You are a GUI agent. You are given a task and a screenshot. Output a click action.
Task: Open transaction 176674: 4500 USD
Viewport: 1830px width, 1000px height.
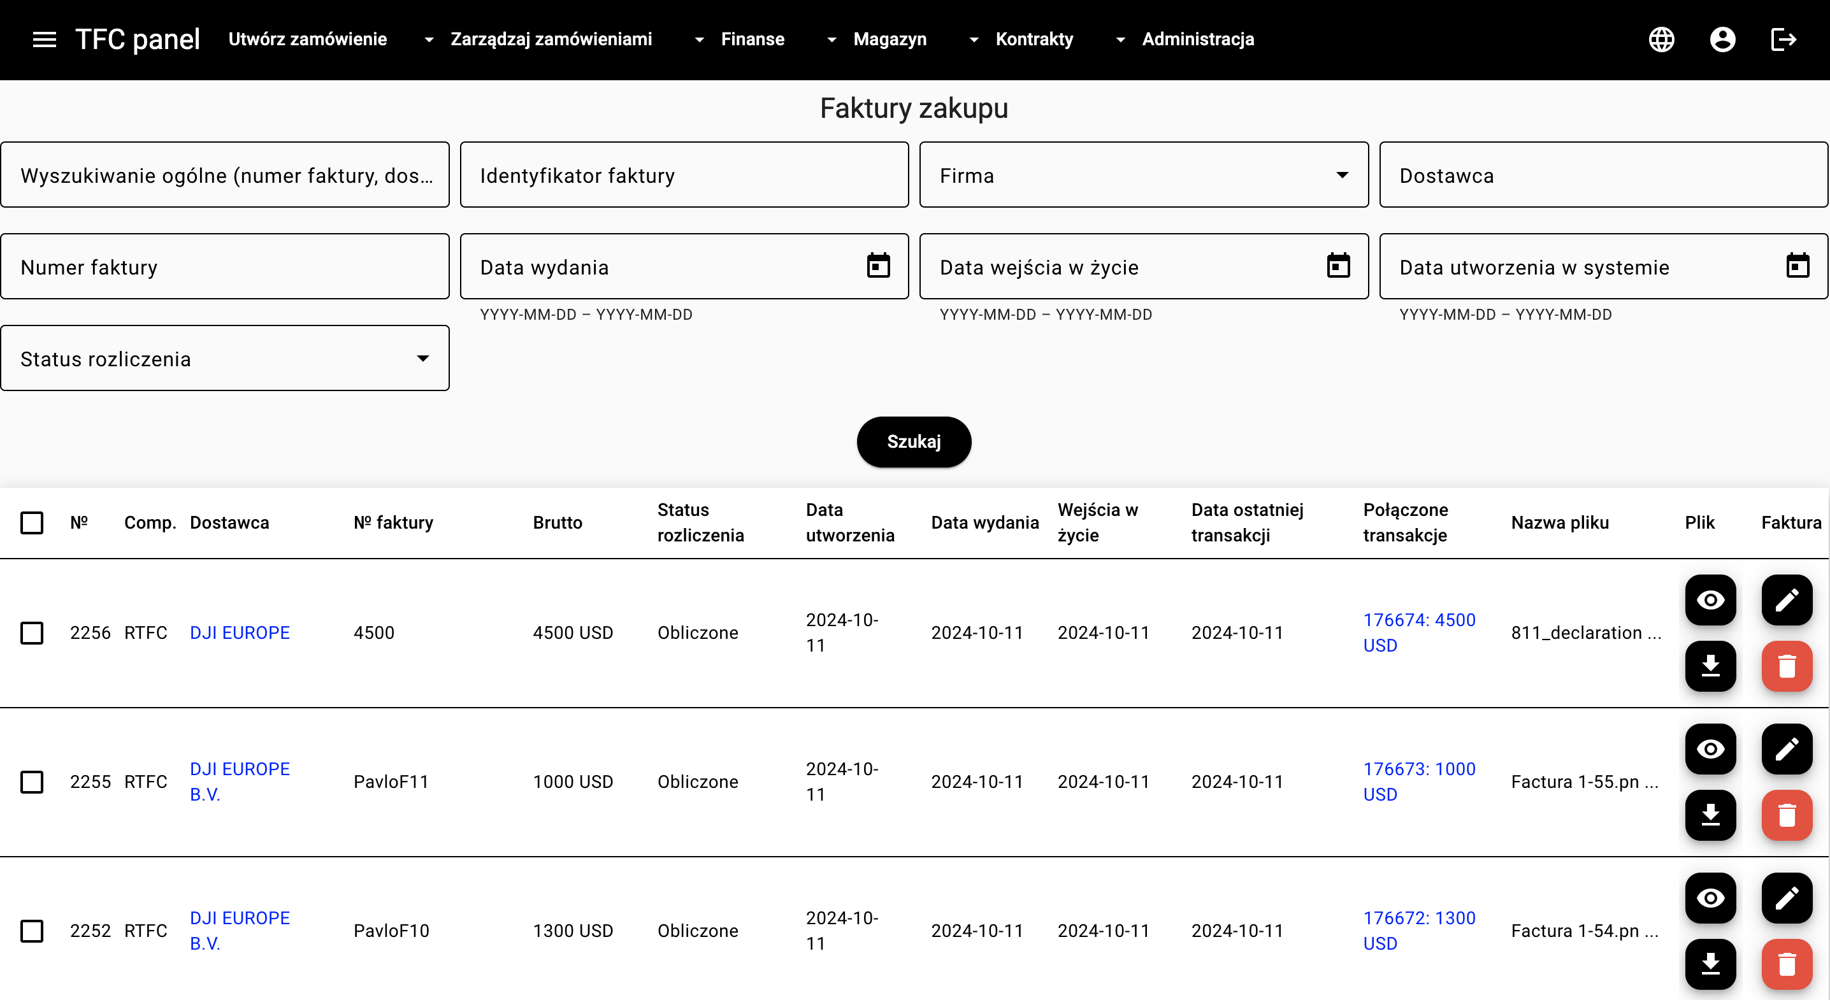[1418, 633]
